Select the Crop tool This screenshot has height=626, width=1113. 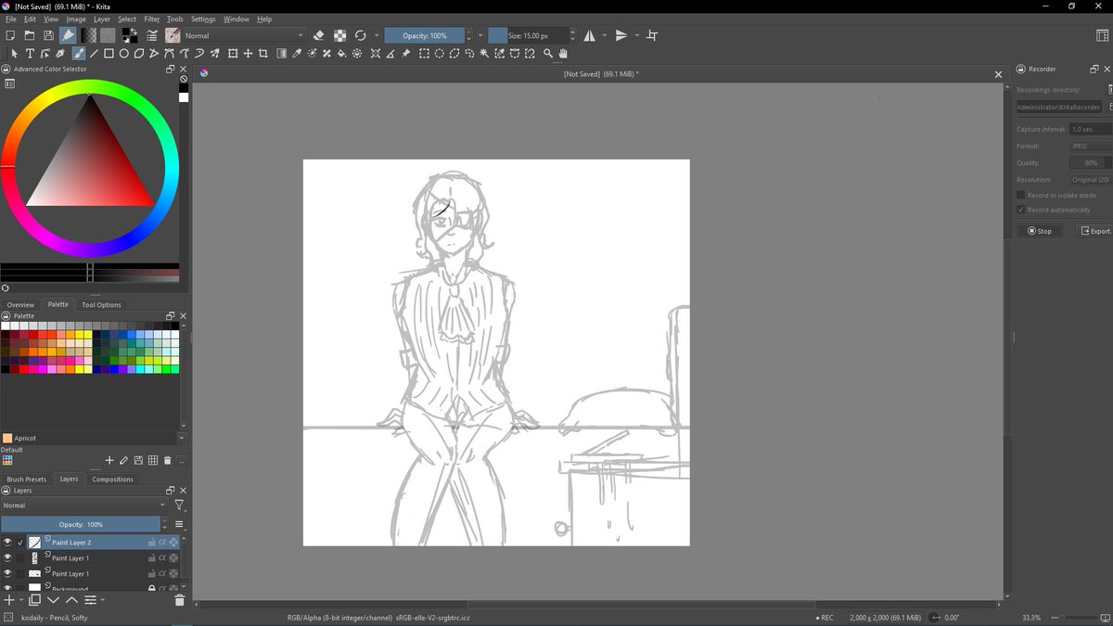[x=263, y=54]
